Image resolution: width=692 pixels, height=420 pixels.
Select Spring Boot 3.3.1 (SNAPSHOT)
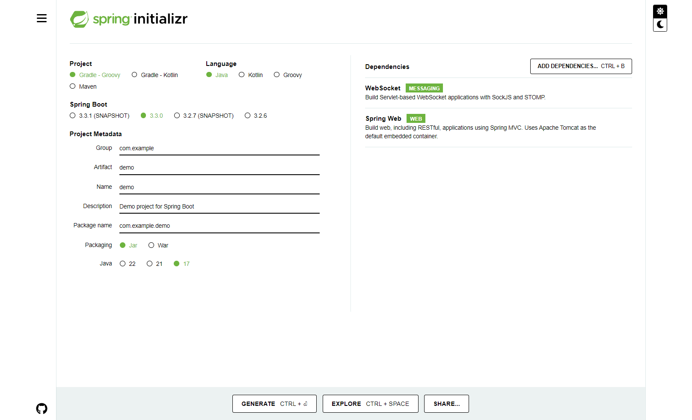pyautogui.click(x=99, y=116)
